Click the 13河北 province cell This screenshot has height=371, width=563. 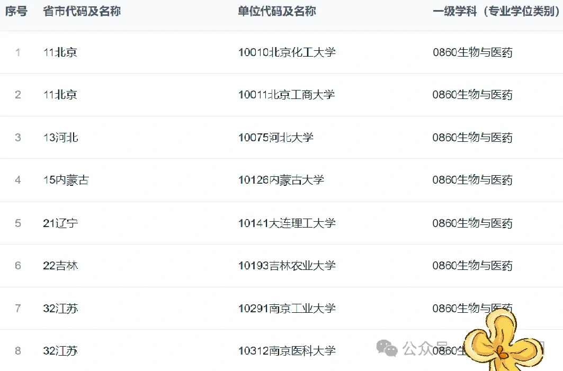(60, 138)
